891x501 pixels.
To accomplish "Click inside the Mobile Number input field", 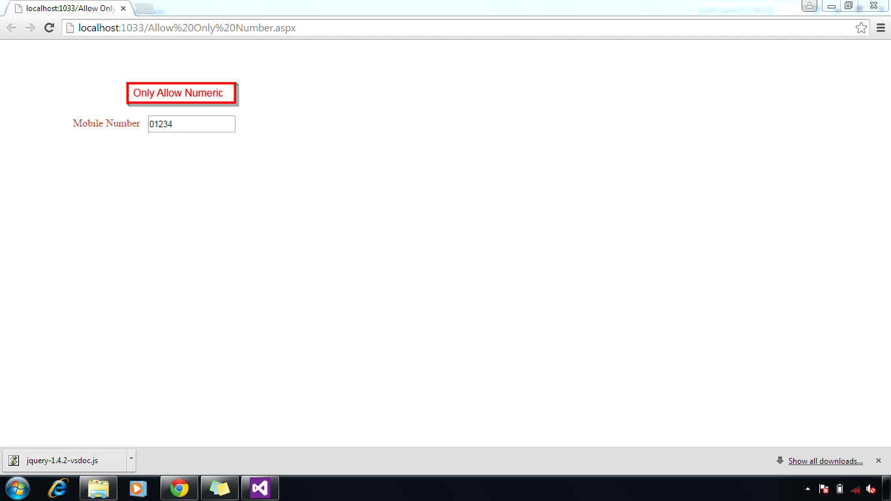I will click(190, 123).
